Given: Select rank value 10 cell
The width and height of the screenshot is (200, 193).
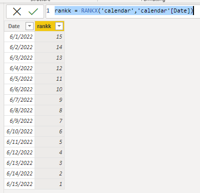Looking at the screenshot, I should coord(50,89).
